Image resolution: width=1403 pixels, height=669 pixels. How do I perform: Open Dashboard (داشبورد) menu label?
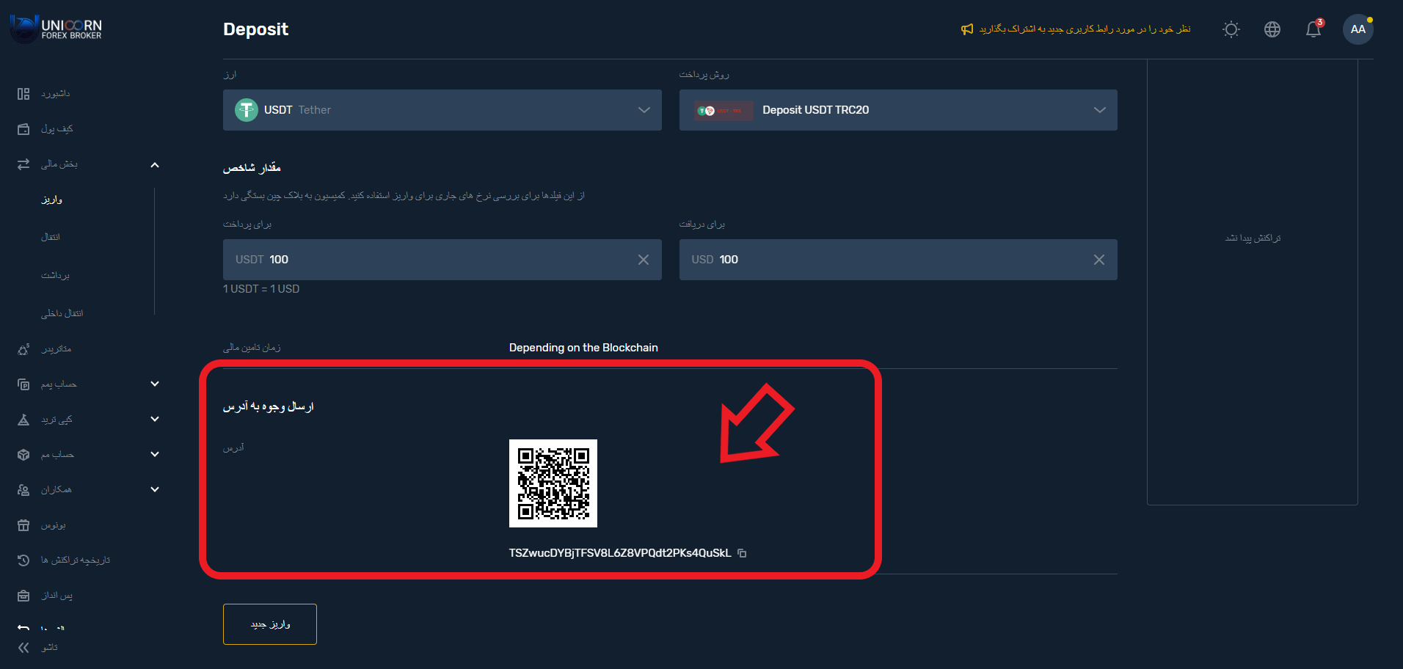(56, 94)
